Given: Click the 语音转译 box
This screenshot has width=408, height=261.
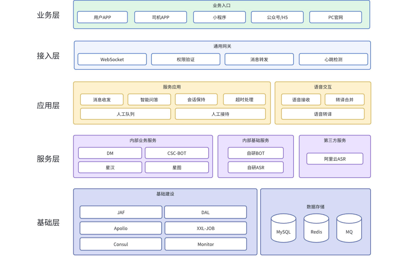Looking at the screenshot, I should pyautogui.click(x=323, y=114).
